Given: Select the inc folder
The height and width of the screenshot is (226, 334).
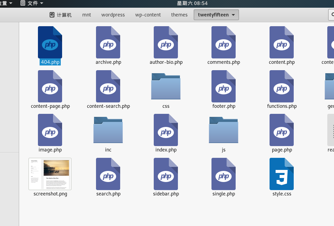Looking at the screenshot, I should (108, 130).
